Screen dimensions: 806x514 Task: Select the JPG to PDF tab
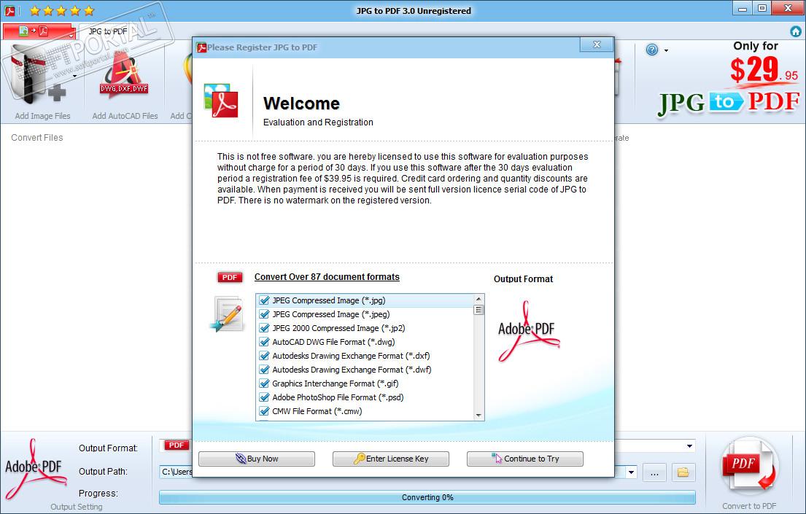tap(107, 31)
